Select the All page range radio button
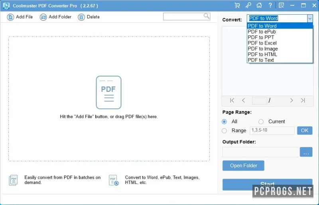The height and width of the screenshot is (205, 319). pos(224,121)
